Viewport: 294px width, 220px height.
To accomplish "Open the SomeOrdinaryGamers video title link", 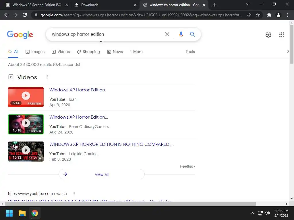I will pyautogui.click(x=79, y=117).
